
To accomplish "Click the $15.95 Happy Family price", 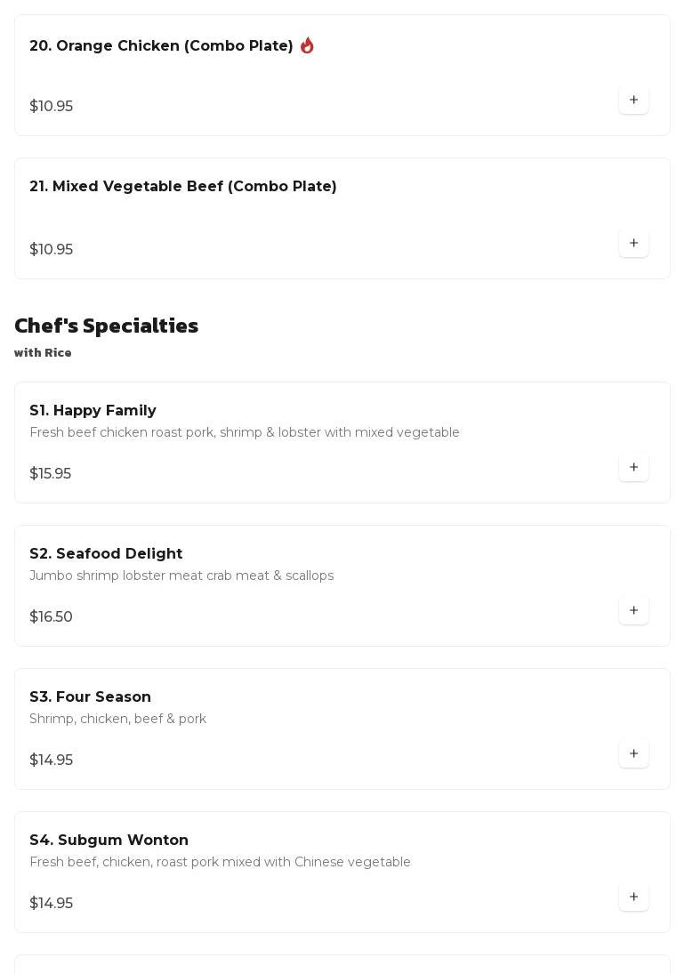I will pyautogui.click(x=50, y=474).
